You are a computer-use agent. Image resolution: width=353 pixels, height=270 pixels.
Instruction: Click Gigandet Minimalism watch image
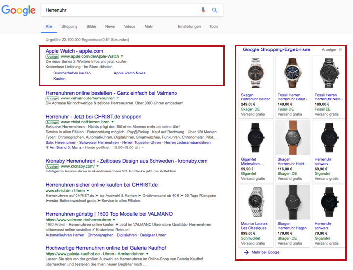[x=256, y=138]
